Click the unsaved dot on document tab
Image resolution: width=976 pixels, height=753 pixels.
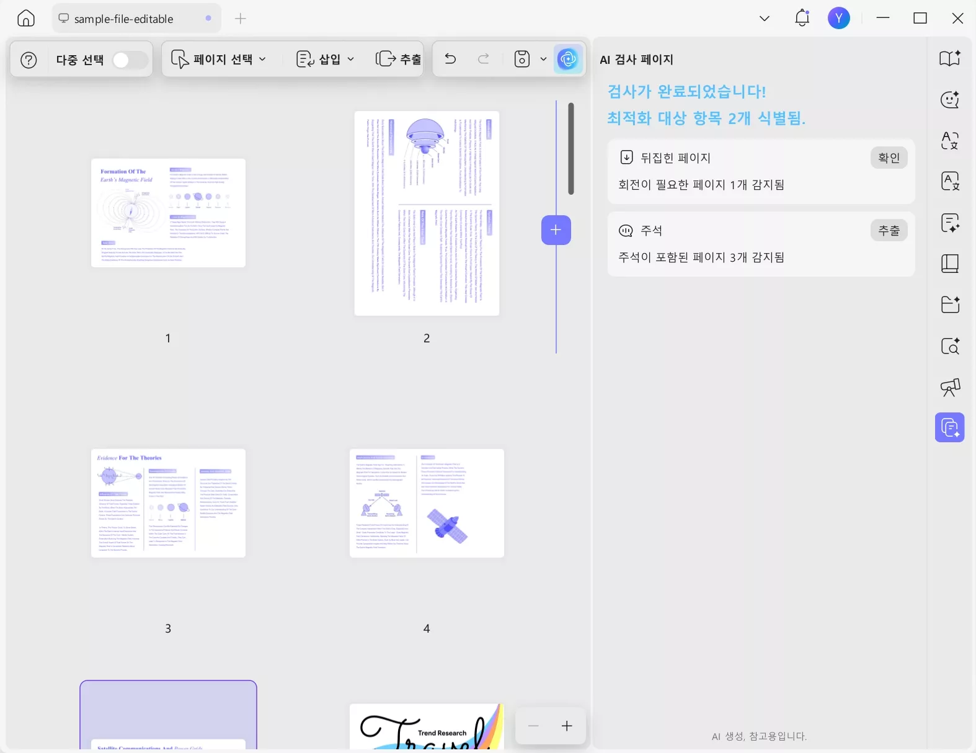tap(208, 19)
